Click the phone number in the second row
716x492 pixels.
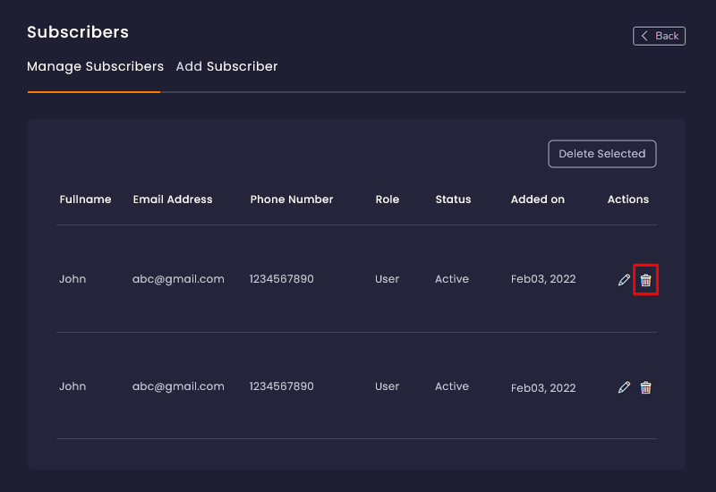(281, 386)
